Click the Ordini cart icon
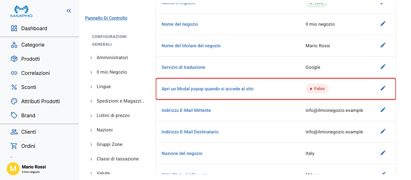Viewport: 411px width, 180px height. coord(14,146)
